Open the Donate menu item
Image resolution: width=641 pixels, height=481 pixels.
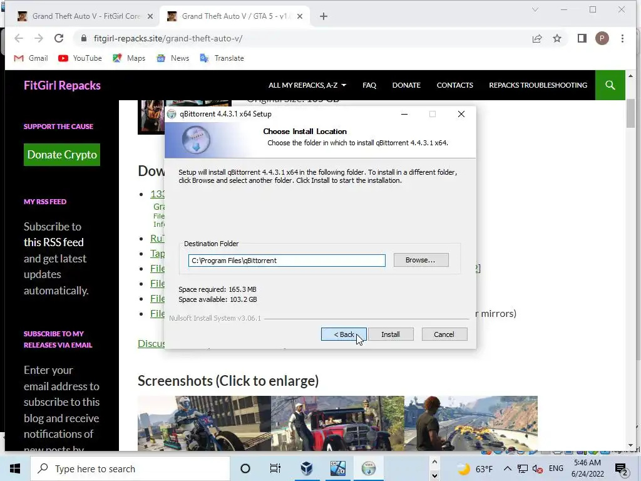(x=406, y=85)
